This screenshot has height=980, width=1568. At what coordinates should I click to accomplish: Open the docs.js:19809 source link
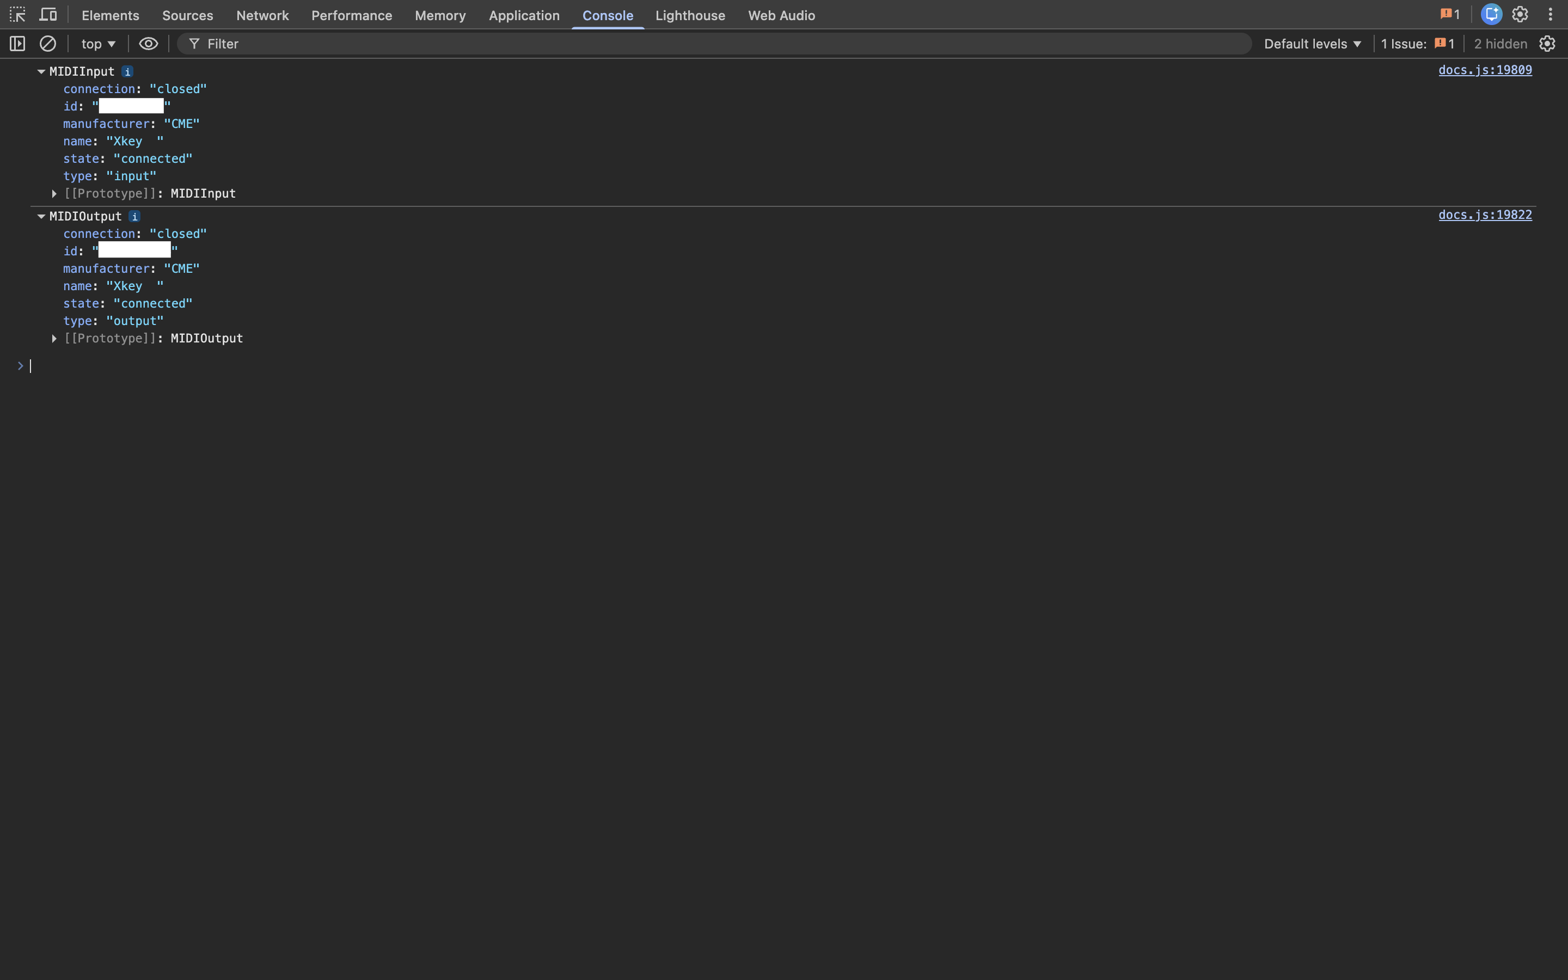click(x=1485, y=70)
